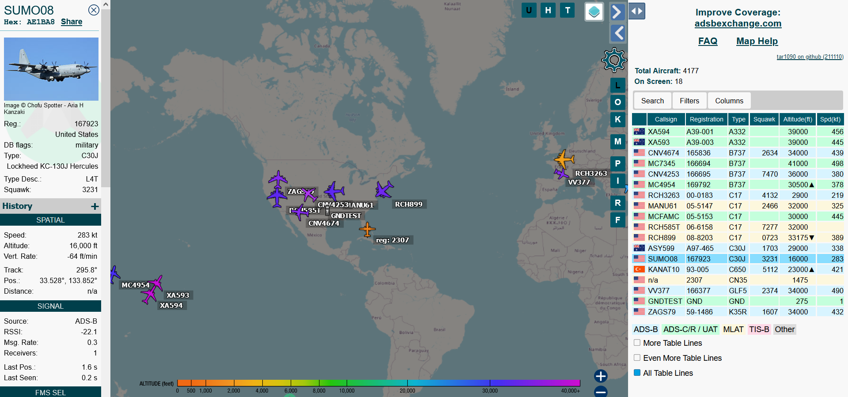Toggle the F map option button
Screen dimensions: 848x397
click(x=617, y=220)
